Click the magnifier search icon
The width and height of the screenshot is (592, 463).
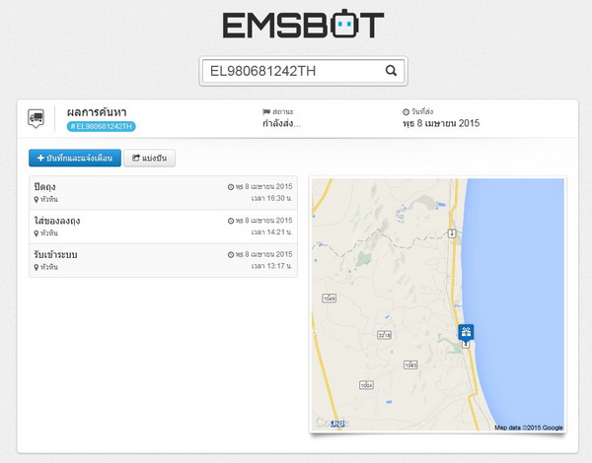pos(391,71)
